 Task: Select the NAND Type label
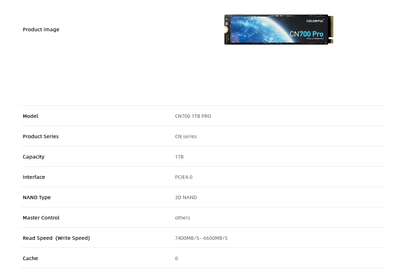37,197
